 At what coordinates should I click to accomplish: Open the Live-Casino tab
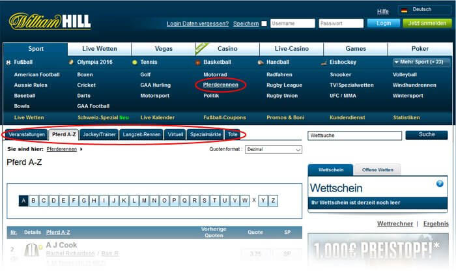click(x=291, y=49)
